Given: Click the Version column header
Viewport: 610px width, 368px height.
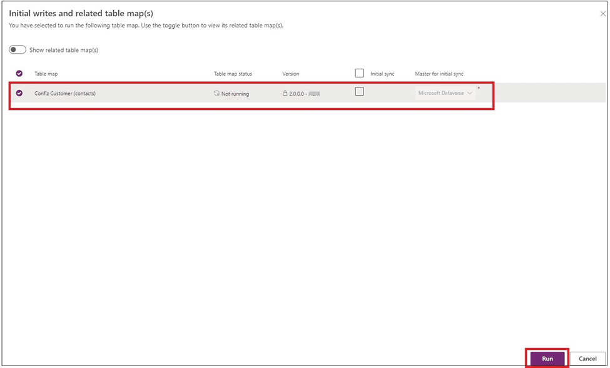Looking at the screenshot, I should [291, 74].
